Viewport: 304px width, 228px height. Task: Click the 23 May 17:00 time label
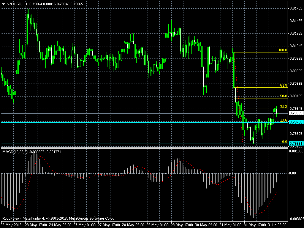point(36,225)
